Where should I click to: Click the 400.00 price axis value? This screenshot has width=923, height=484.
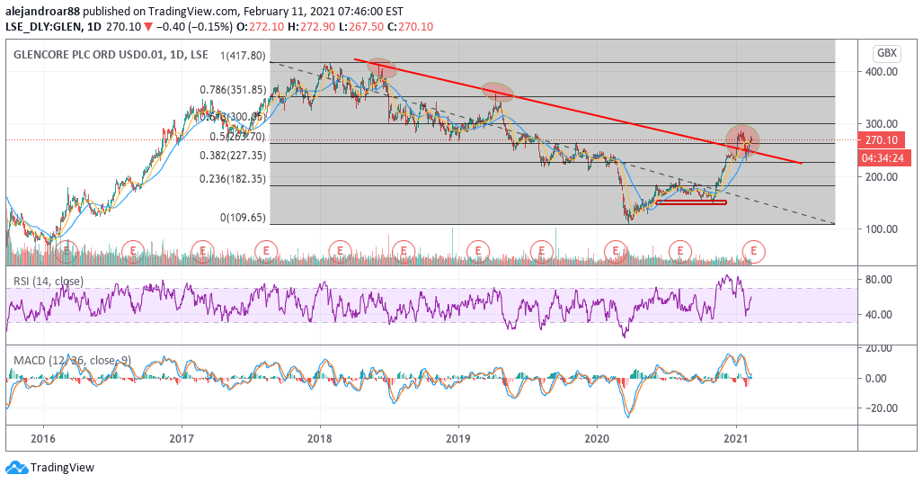(x=882, y=72)
